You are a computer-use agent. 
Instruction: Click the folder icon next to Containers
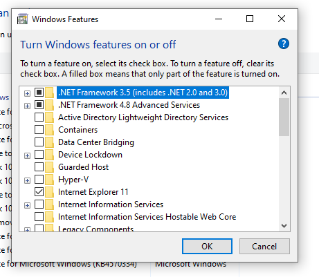tap(49, 130)
